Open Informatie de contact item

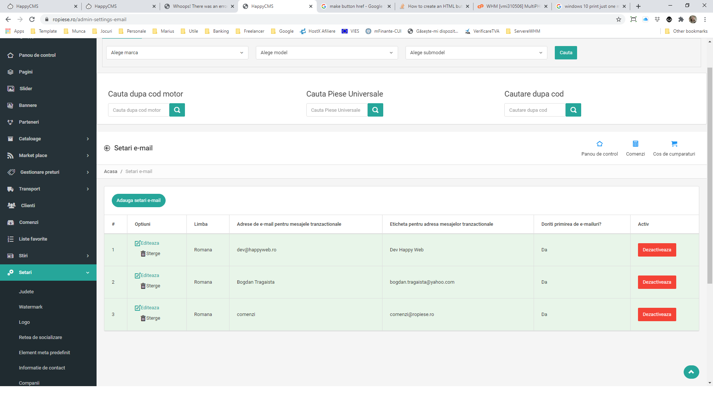click(x=42, y=368)
